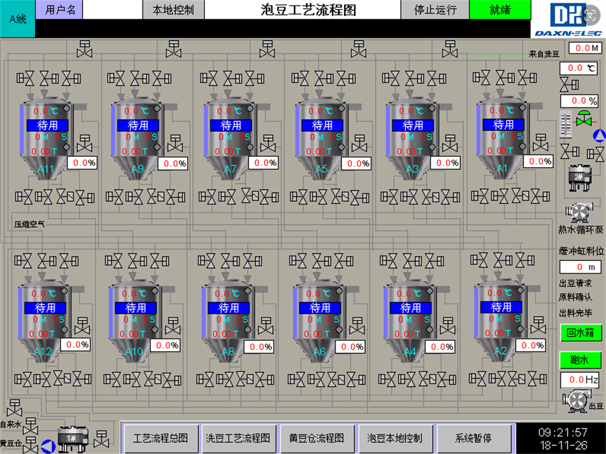Select the 热水循环泵 hot water pump icon

coord(580,213)
